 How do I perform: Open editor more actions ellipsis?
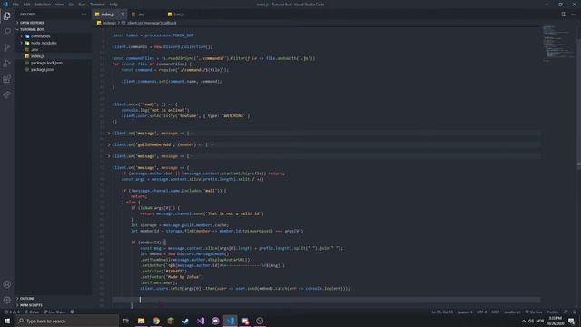[574, 15]
